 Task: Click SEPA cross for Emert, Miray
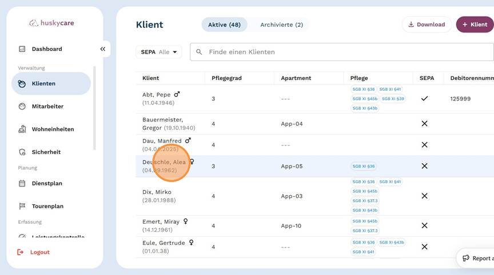[424, 226]
